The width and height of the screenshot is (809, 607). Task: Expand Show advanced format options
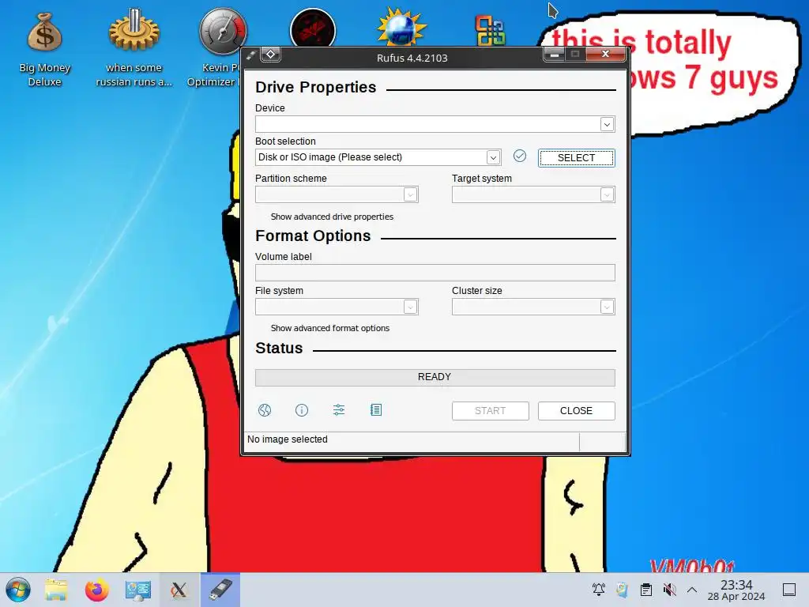[329, 328]
